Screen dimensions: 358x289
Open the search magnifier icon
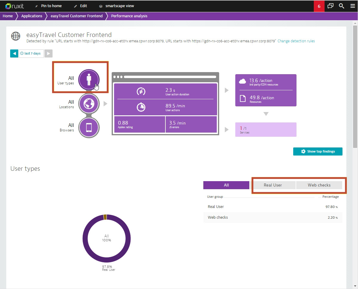341,6
